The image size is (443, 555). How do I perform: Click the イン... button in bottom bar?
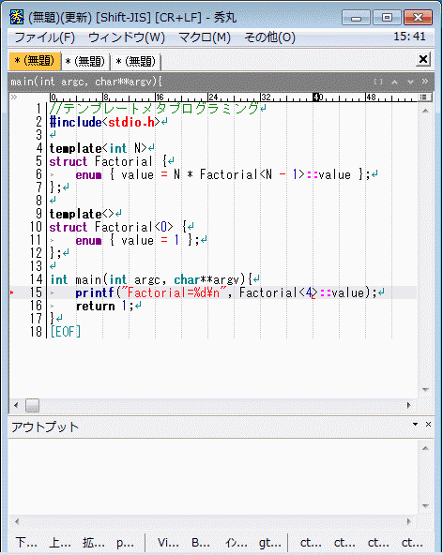(236, 542)
